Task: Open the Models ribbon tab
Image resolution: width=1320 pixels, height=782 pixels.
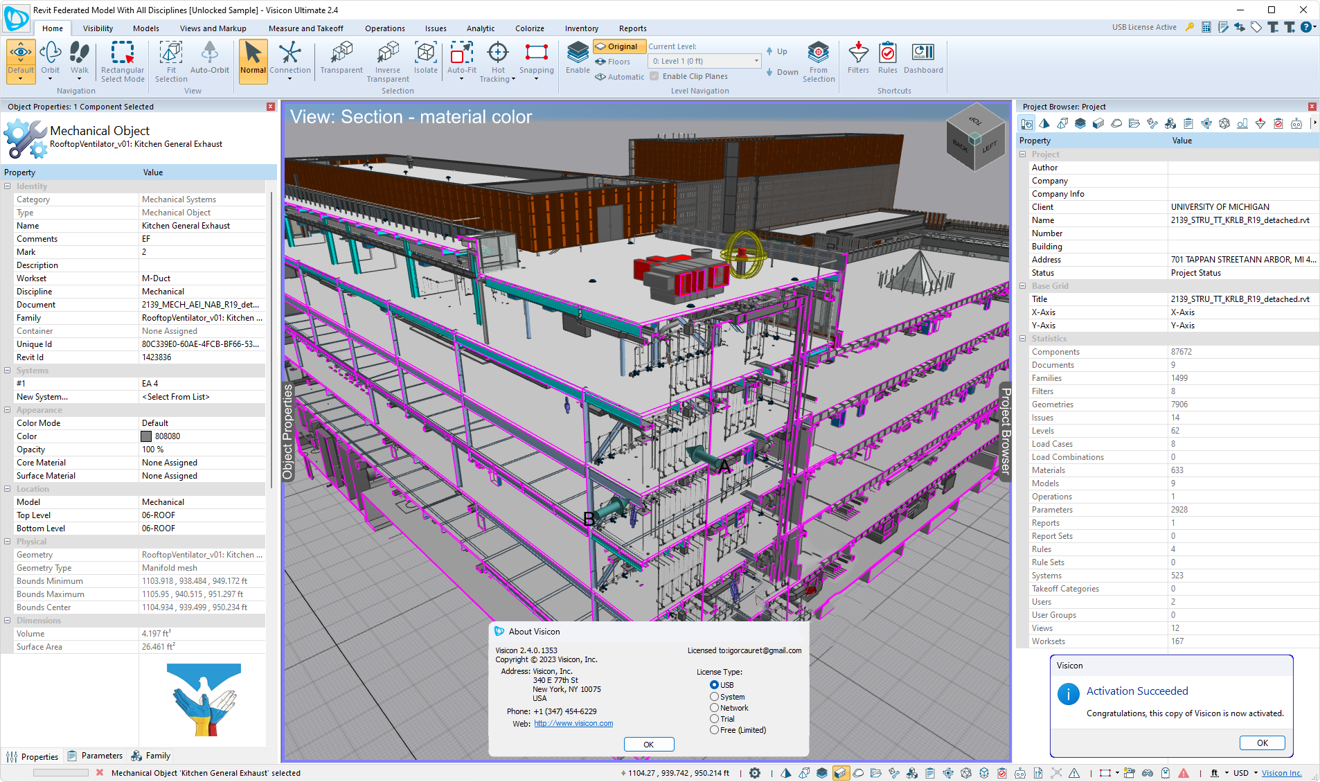Action: pos(146,28)
